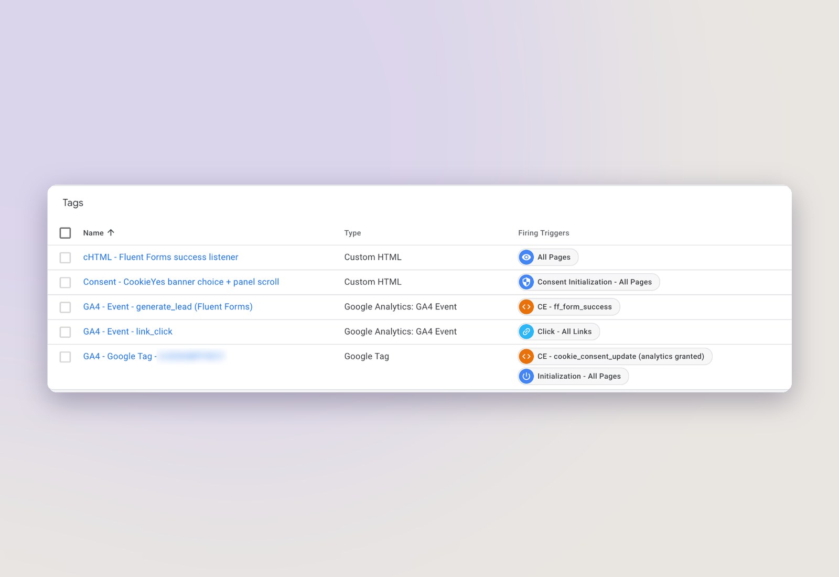839x577 pixels.
Task: Open Initialization - All Pages trigger chip
Action: pos(573,376)
